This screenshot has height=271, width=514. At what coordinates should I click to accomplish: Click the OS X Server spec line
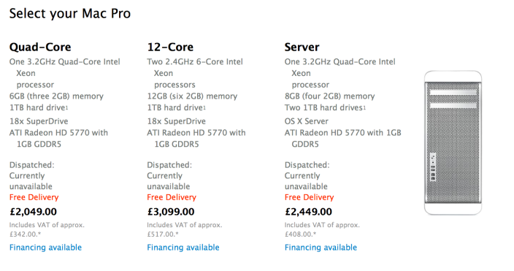(307, 121)
